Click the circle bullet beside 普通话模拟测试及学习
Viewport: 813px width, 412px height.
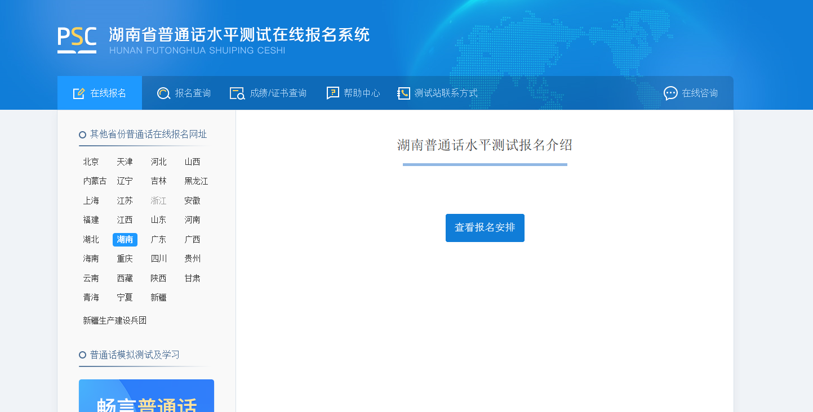tap(82, 355)
